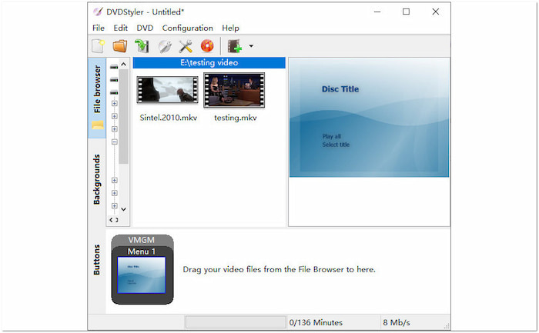Image resolution: width=539 pixels, height=333 pixels.
Task: Click tree horizontal scroll left arrow
Action: (x=111, y=220)
